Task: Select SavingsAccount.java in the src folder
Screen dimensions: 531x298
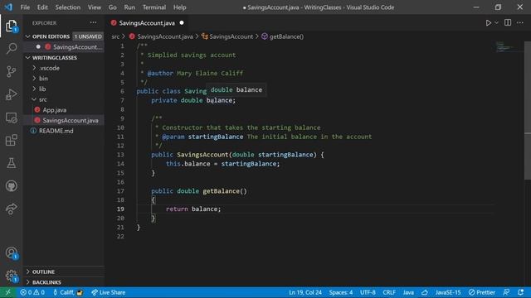Action: click(x=70, y=120)
